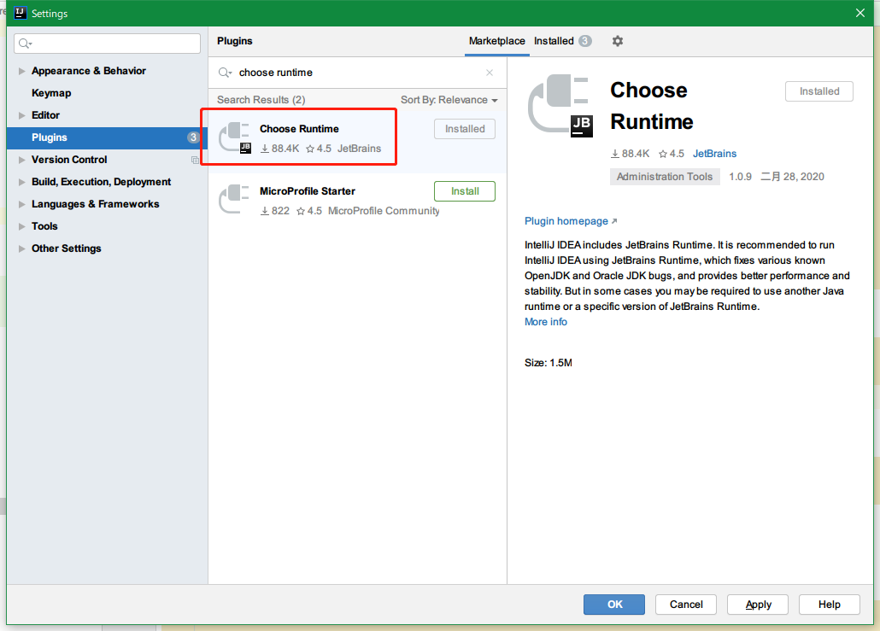
Task: Click the Version Control project-level icon
Action: (x=195, y=160)
